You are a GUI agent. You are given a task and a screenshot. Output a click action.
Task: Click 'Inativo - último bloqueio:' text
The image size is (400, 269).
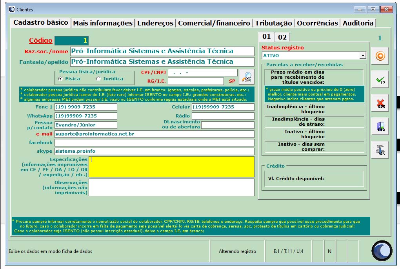point(305,134)
